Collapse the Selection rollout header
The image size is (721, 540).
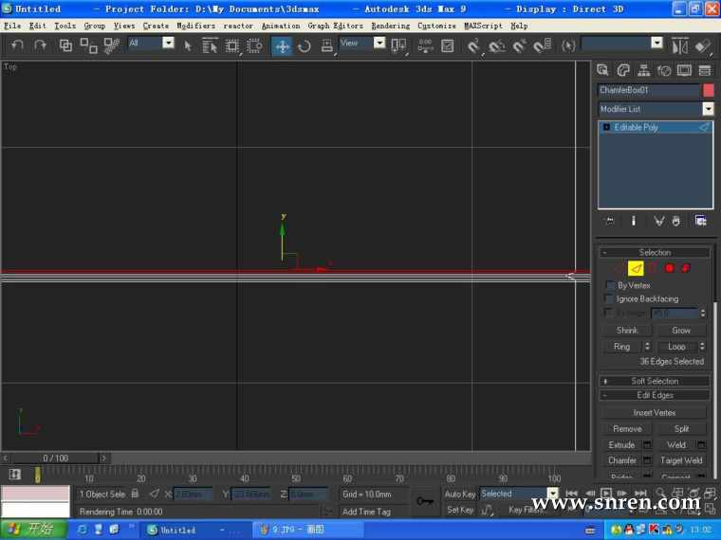(x=655, y=253)
